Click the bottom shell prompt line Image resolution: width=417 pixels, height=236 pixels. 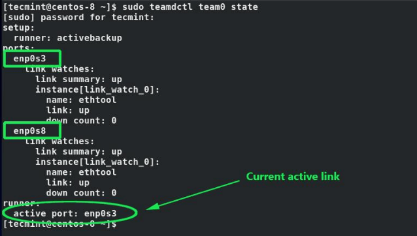(60, 224)
